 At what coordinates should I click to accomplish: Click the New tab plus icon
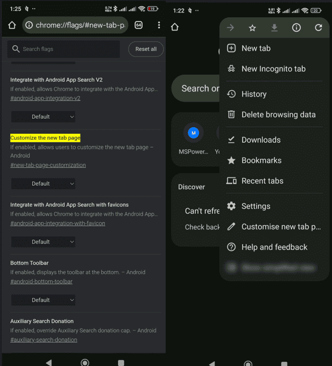click(231, 48)
